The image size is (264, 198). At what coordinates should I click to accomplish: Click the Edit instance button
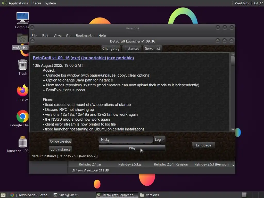tap(60, 149)
